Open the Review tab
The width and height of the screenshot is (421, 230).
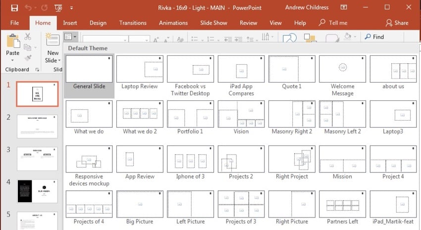pyautogui.click(x=248, y=23)
